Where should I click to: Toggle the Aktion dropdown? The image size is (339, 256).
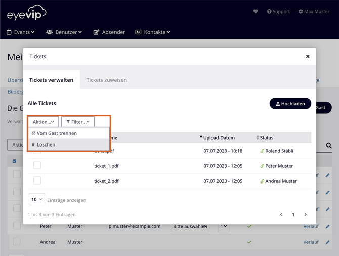43,122
